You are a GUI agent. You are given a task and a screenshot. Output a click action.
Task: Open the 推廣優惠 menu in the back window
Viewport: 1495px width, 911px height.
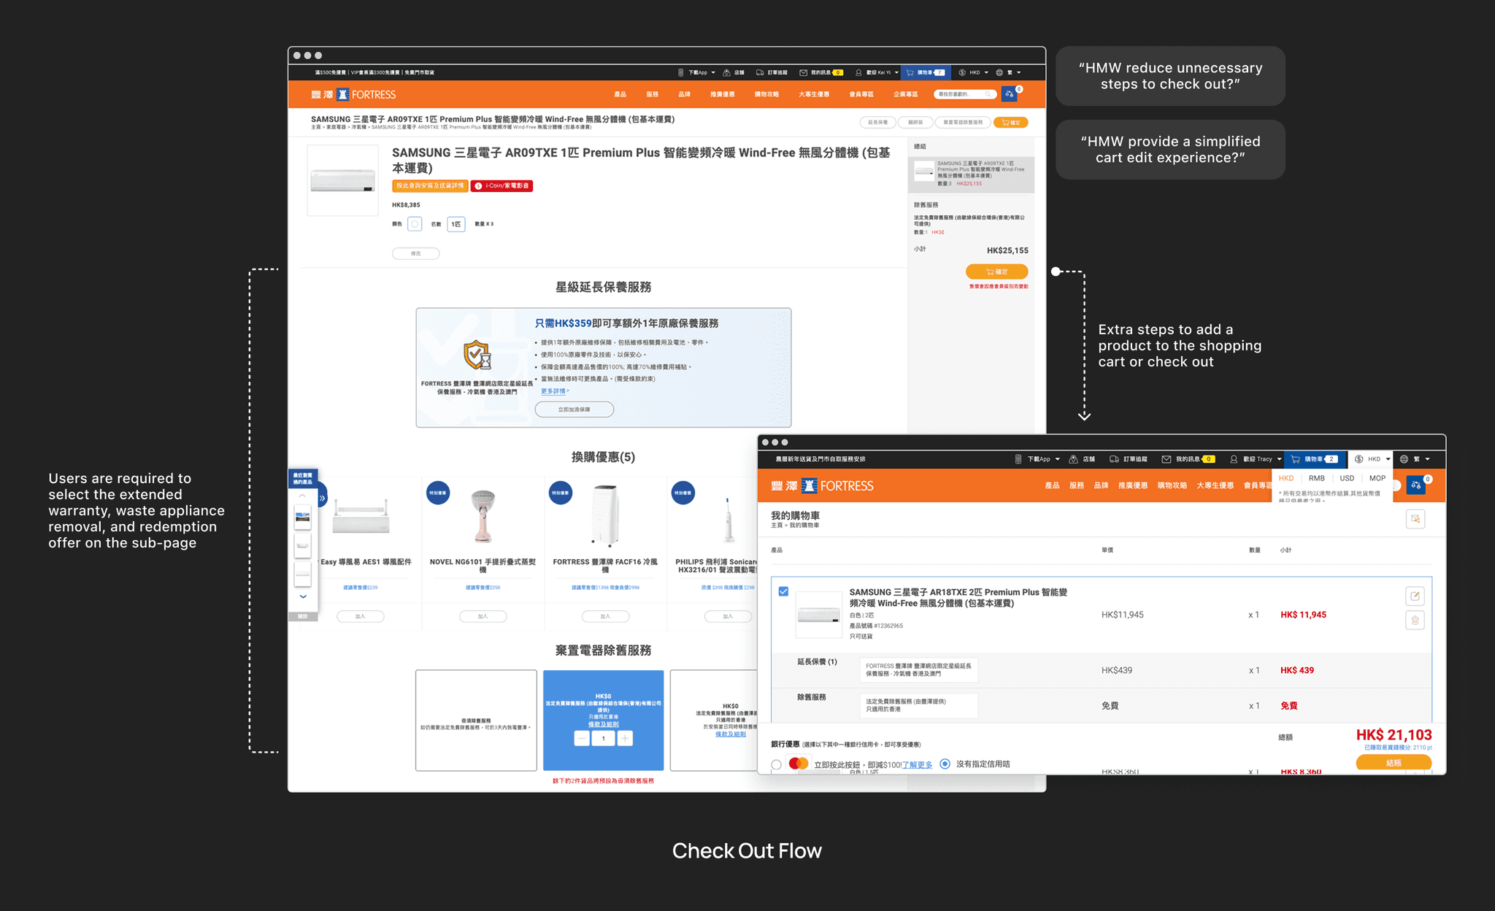(722, 94)
